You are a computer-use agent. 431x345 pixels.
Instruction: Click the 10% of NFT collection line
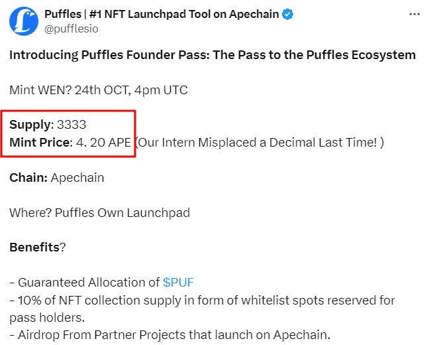point(203,300)
